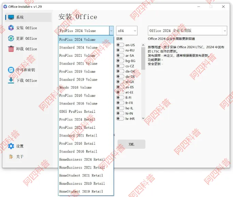Enable the fr-FR language switch

tap(120, 103)
